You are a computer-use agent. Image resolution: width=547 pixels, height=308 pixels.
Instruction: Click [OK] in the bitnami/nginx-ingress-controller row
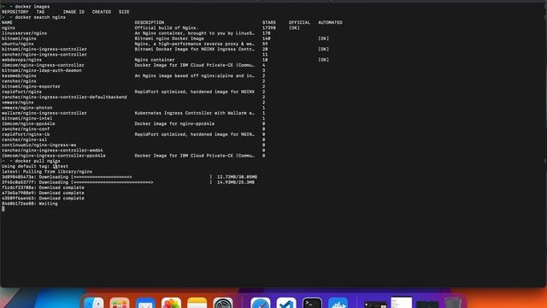click(x=323, y=50)
